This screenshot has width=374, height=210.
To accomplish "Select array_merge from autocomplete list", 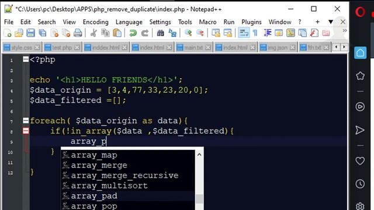I will click(x=128, y=166).
